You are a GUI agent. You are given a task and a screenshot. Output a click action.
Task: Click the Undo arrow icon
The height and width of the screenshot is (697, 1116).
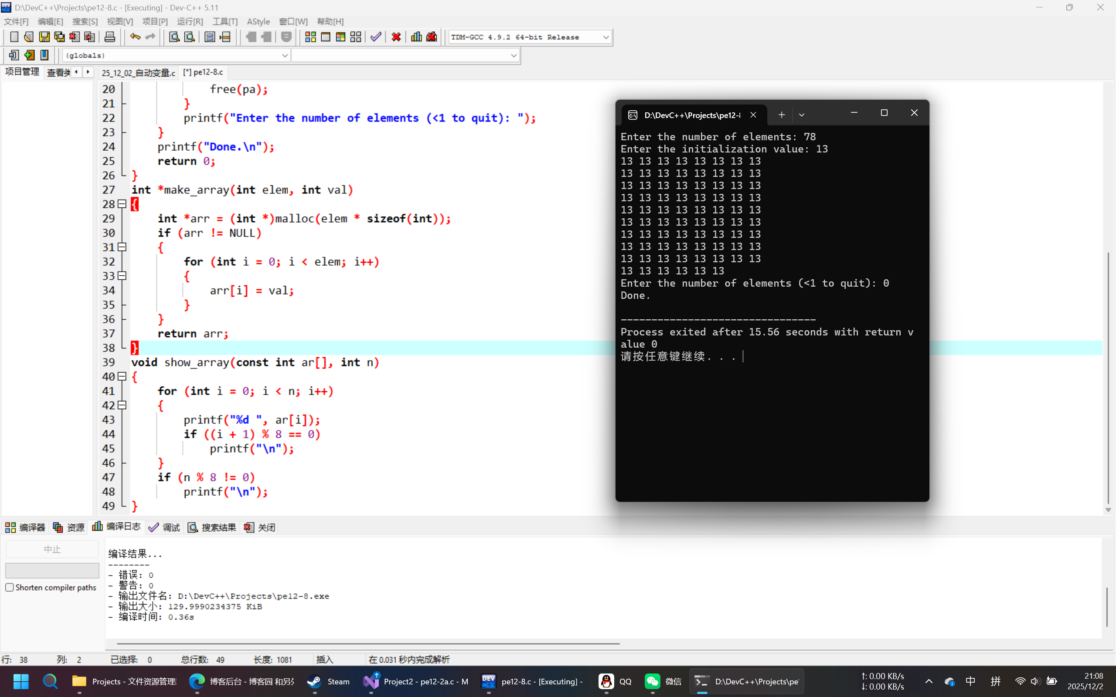[135, 37]
